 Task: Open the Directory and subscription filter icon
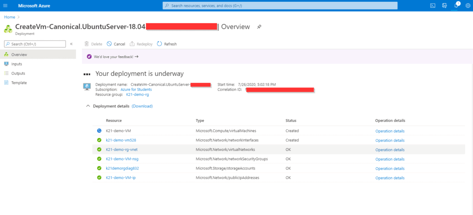[444, 6]
